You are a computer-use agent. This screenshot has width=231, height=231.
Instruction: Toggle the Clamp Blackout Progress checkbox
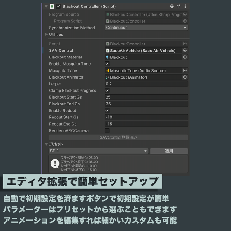(107, 91)
